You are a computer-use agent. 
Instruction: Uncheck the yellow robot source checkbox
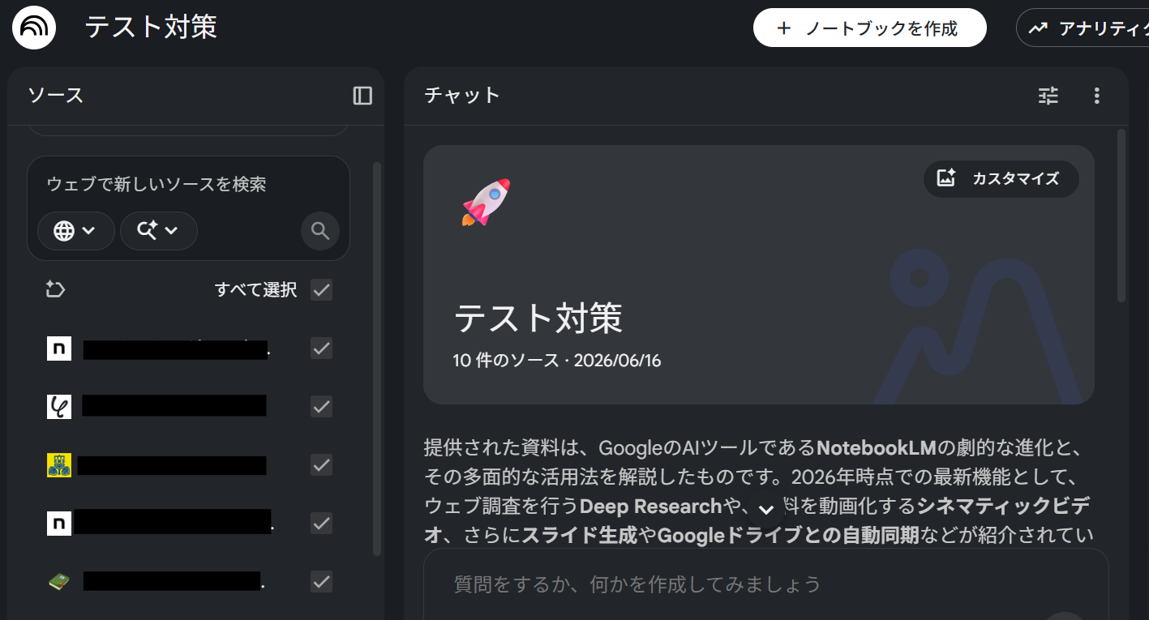pyautogui.click(x=322, y=465)
